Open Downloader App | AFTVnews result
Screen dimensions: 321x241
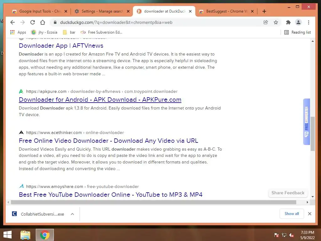point(61,46)
